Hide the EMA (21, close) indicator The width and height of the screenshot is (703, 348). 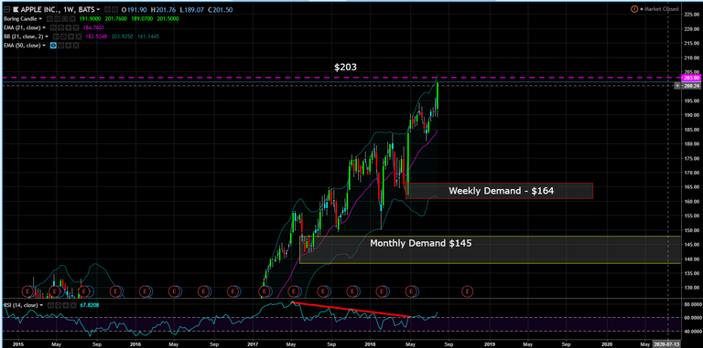click(x=53, y=27)
